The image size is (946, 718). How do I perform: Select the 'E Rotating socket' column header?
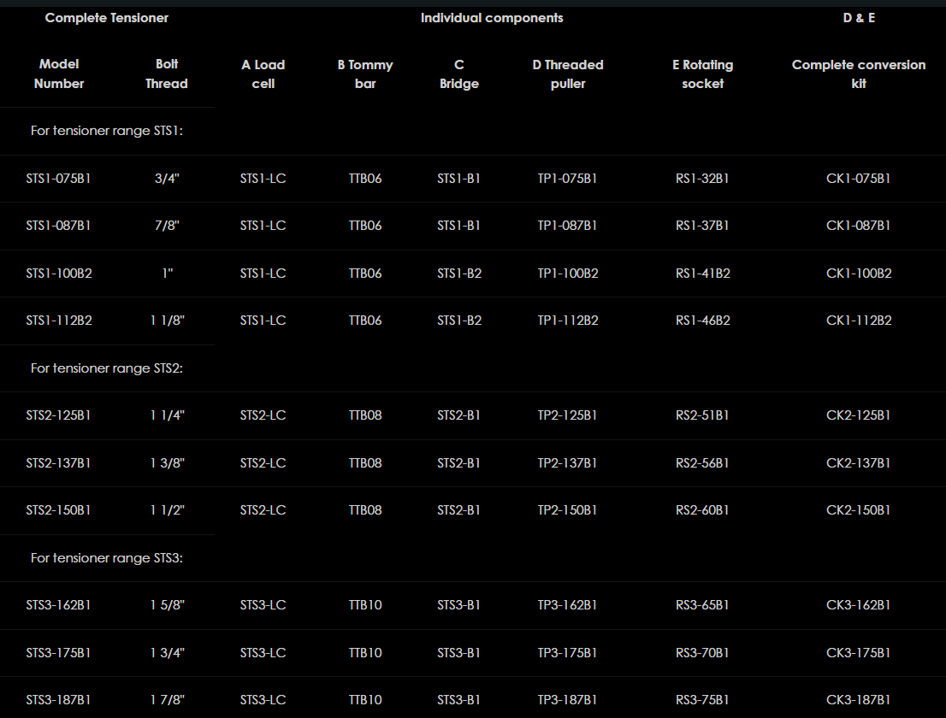[x=702, y=74]
